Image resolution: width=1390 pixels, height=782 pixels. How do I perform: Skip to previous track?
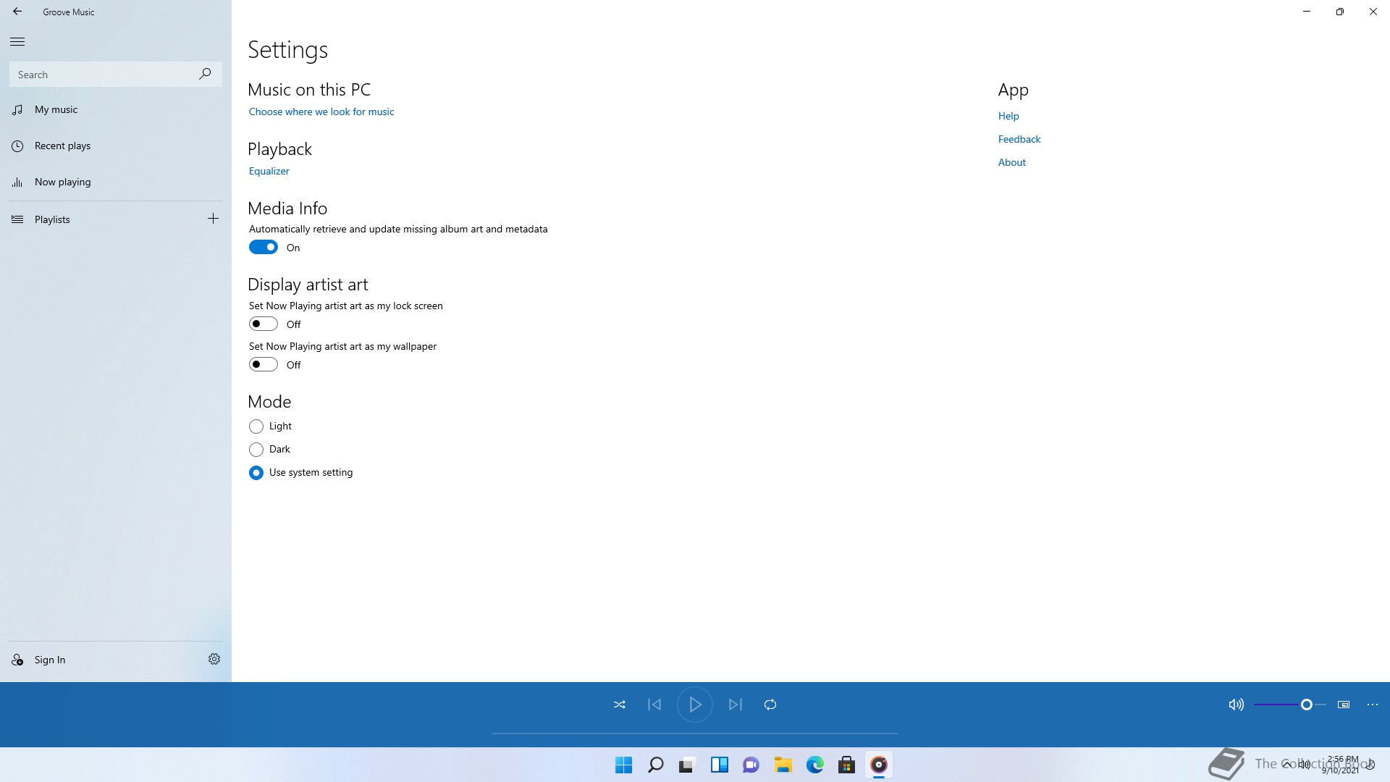[654, 705]
